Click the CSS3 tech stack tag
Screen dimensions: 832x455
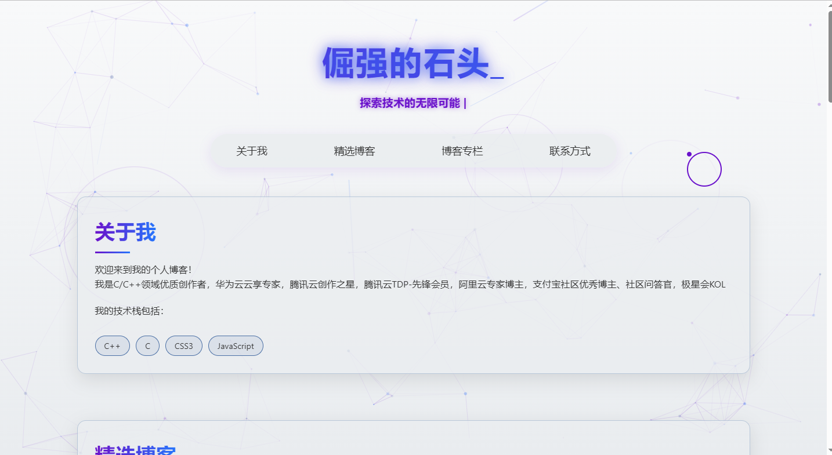(x=184, y=346)
